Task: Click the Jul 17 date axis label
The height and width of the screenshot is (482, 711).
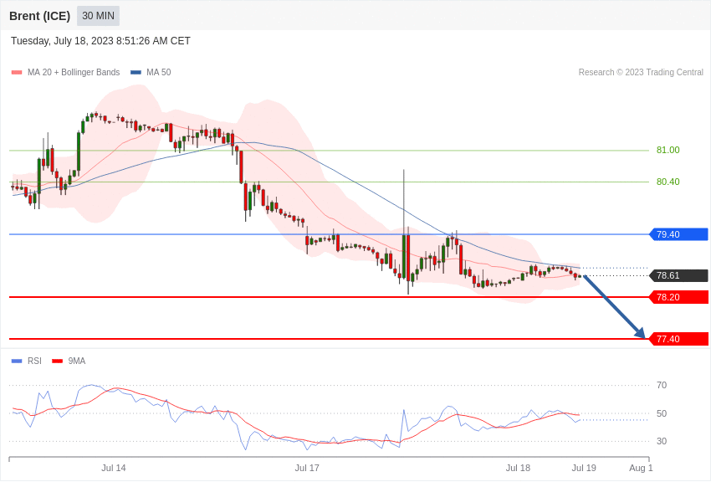Action: pos(307,468)
